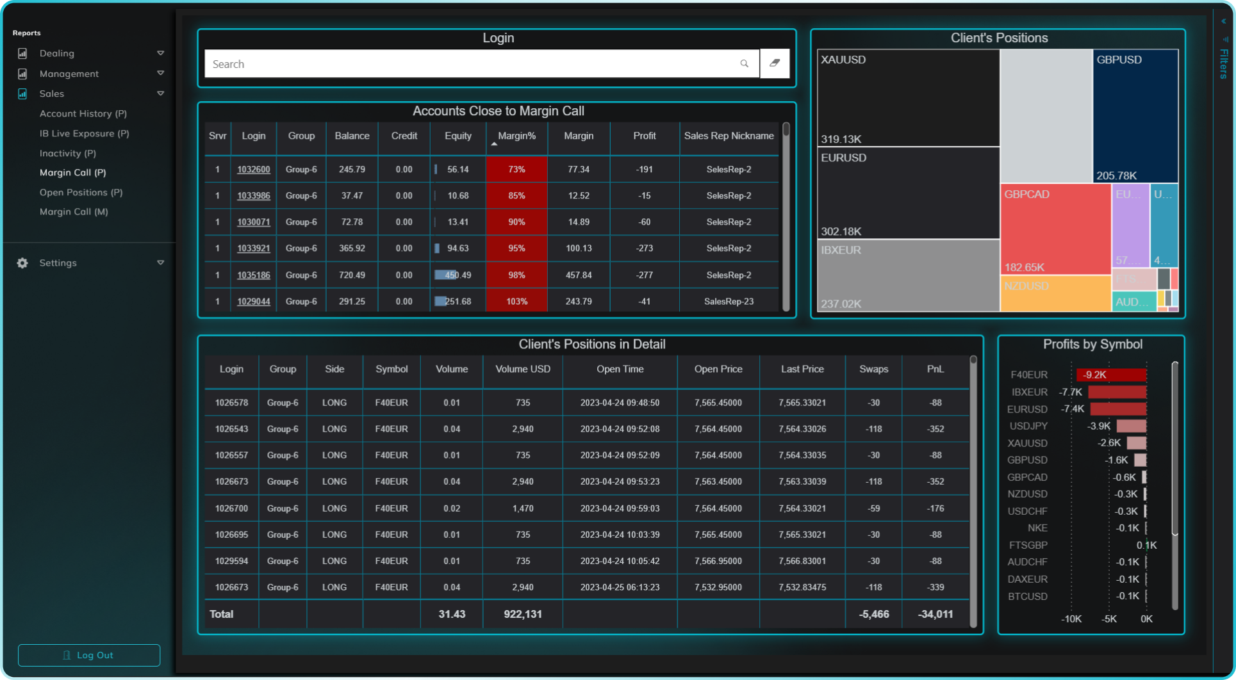Expand the Filters pane arrow

click(1223, 21)
